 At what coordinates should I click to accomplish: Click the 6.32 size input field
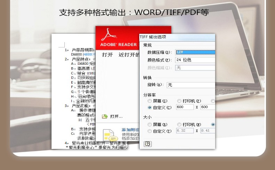click(x=185, y=131)
